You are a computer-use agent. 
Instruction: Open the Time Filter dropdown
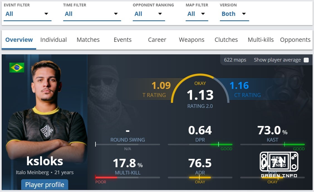(x=92, y=14)
